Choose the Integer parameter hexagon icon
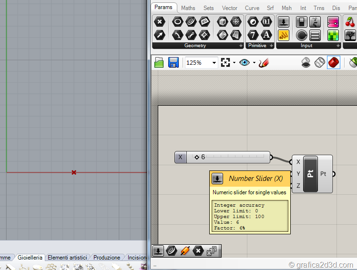The height and width of the screenshot is (270, 357). (x=253, y=35)
